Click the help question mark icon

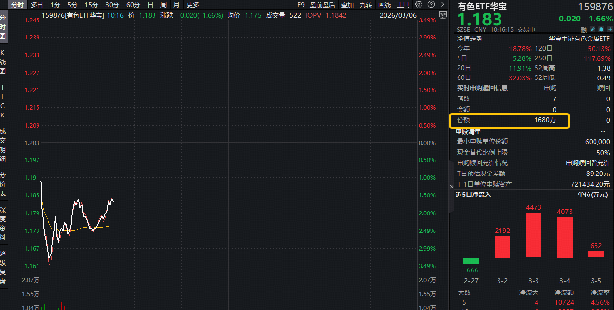[430, 5]
